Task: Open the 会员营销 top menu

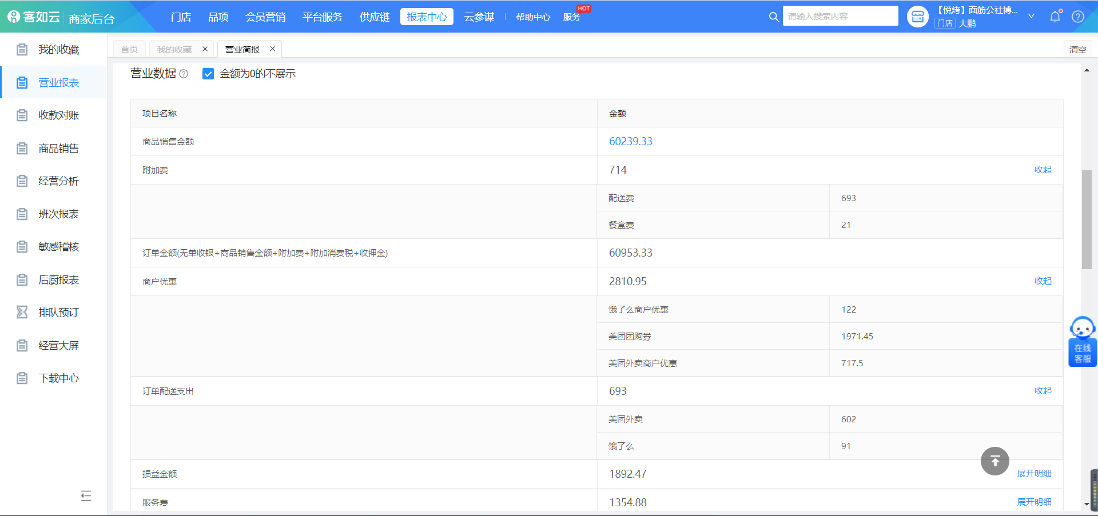Action: point(265,17)
